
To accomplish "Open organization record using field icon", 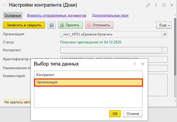I will click(x=165, y=34).
